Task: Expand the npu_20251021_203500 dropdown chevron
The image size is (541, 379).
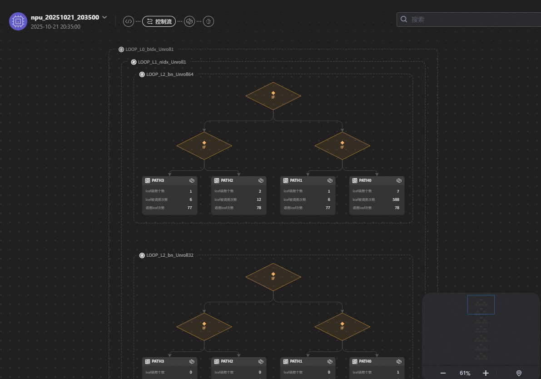Action: coord(105,17)
